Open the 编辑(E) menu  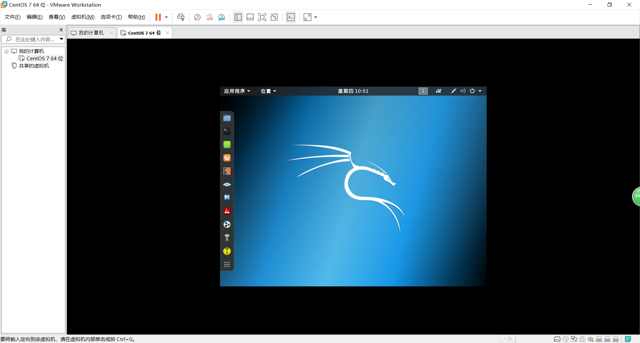pyautogui.click(x=35, y=17)
